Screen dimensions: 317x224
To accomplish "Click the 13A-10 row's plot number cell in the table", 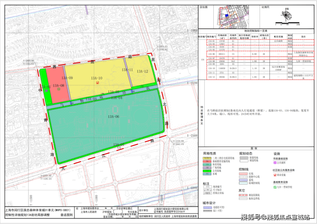I will click(212, 69).
